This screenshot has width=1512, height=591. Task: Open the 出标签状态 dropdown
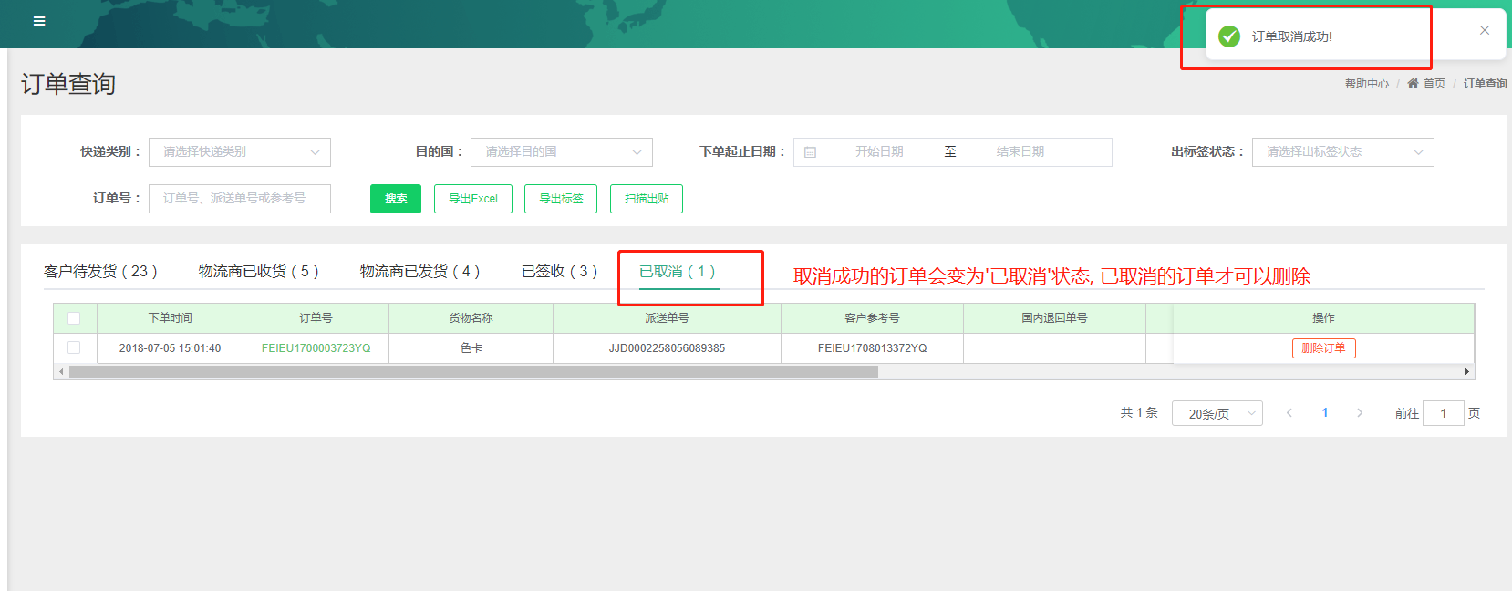pyautogui.click(x=1343, y=152)
